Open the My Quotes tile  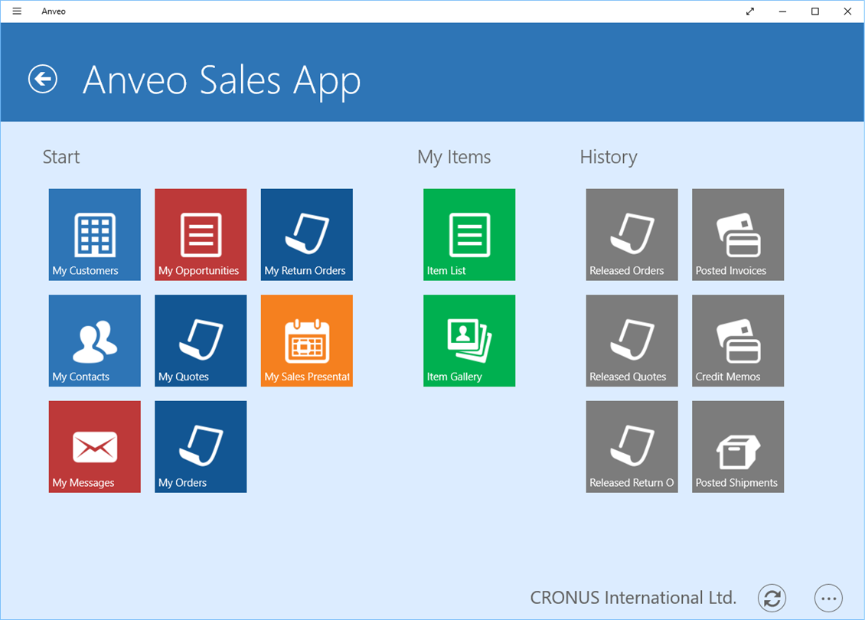(x=201, y=341)
